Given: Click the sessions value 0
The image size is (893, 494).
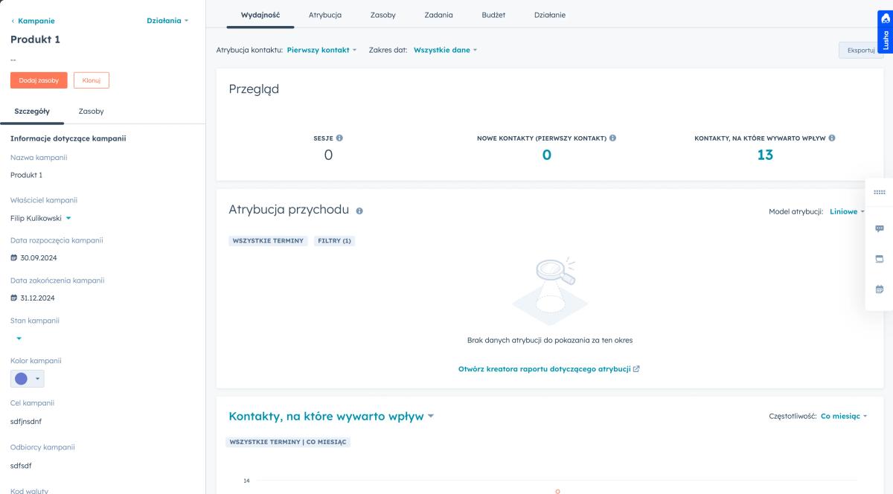Looking at the screenshot, I should coord(328,155).
